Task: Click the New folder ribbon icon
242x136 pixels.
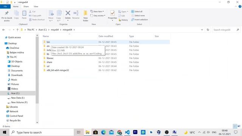Action: click(85, 16)
